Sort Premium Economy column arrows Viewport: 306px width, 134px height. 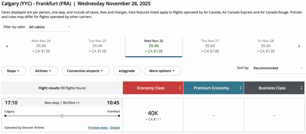(241, 88)
